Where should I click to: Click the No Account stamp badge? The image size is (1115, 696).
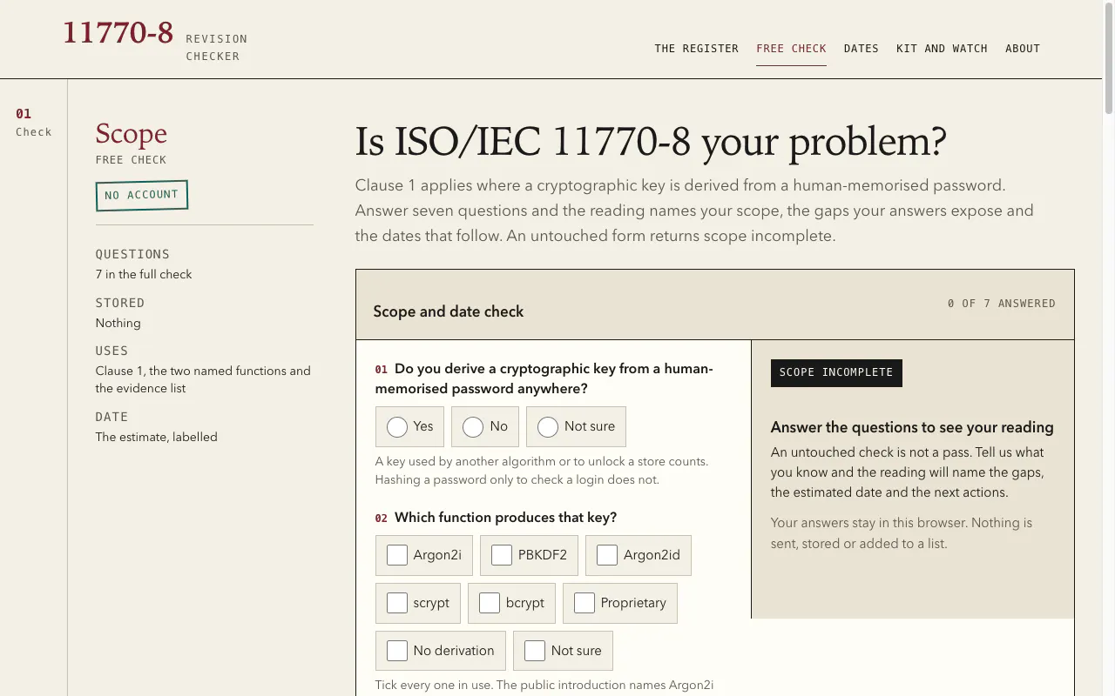(x=142, y=195)
